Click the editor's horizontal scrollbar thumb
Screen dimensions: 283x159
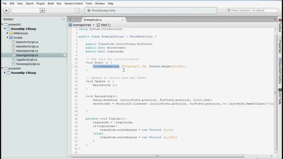click(x=157, y=156)
